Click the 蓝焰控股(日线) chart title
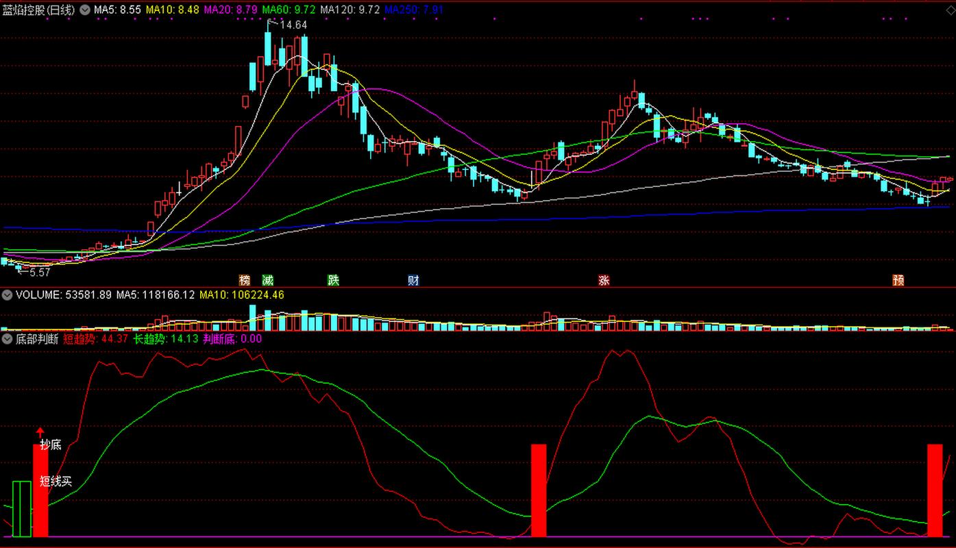The height and width of the screenshot is (548, 956). [38, 10]
